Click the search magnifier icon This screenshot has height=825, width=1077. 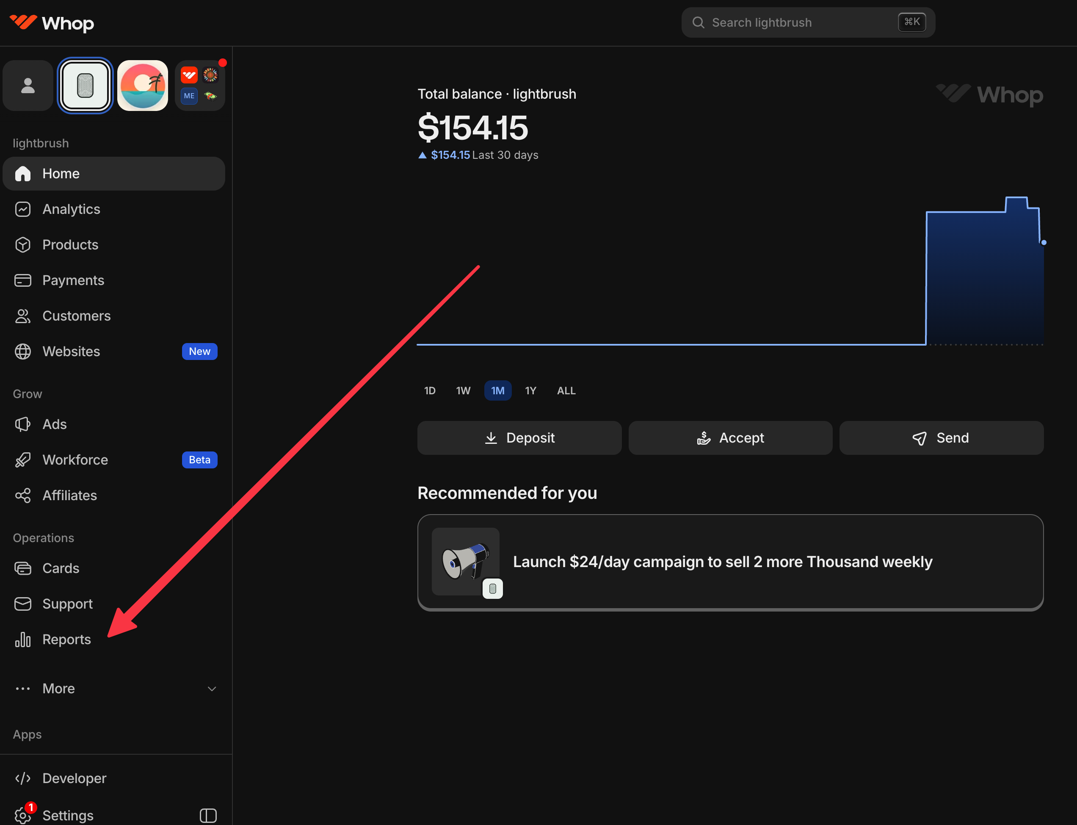pyautogui.click(x=698, y=22)
